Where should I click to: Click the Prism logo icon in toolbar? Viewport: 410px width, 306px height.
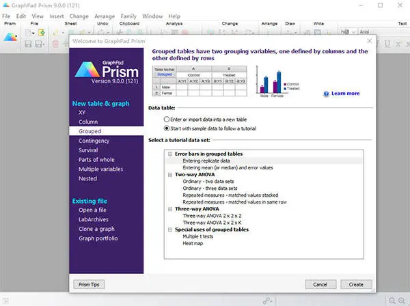[x=10, y=32]
